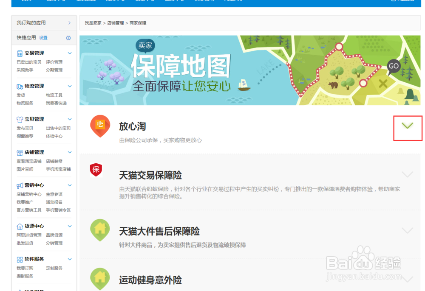This screenshot has width=425, height=291.
Task: Click the 软件服务 grid icon
Action: point(20,260)
